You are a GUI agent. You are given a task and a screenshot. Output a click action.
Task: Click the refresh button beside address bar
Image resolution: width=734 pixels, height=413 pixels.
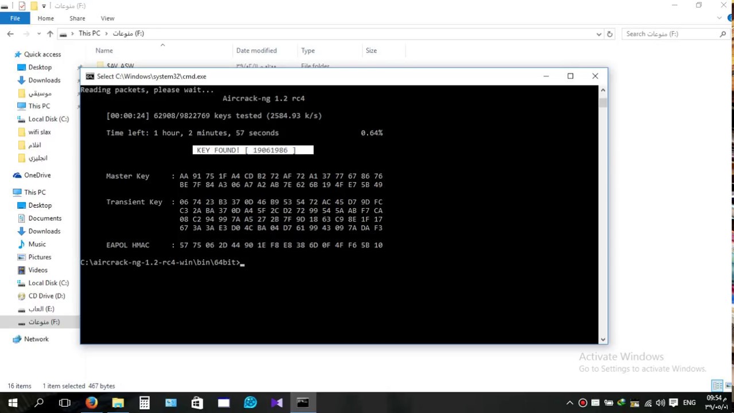(610, 34)
